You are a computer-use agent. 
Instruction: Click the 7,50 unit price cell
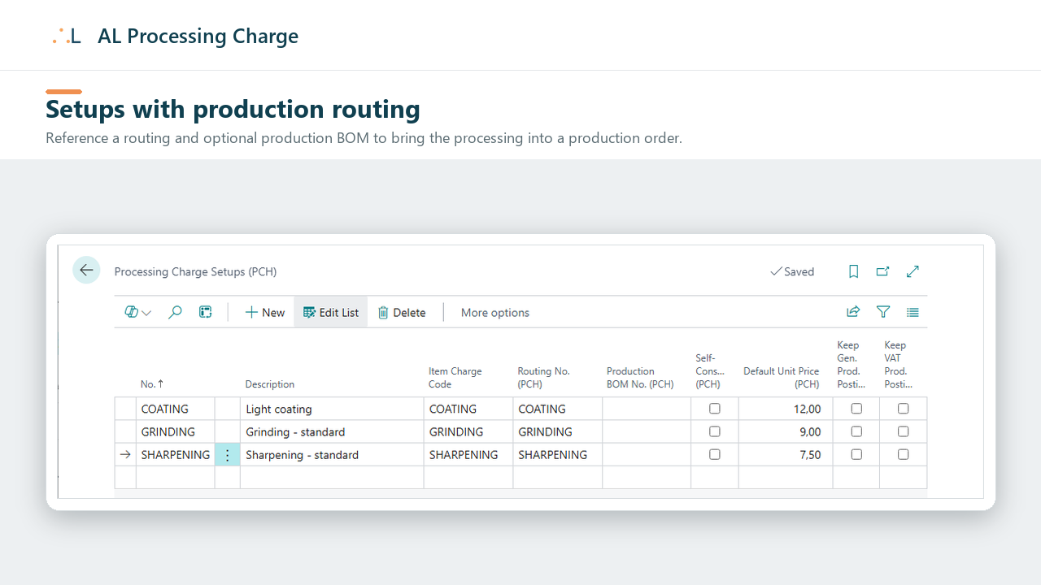click(x=786, y=454)
